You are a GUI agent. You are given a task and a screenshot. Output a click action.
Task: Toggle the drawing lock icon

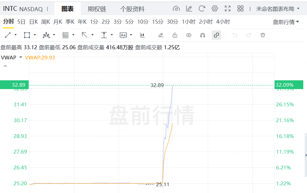coord(175,35)
